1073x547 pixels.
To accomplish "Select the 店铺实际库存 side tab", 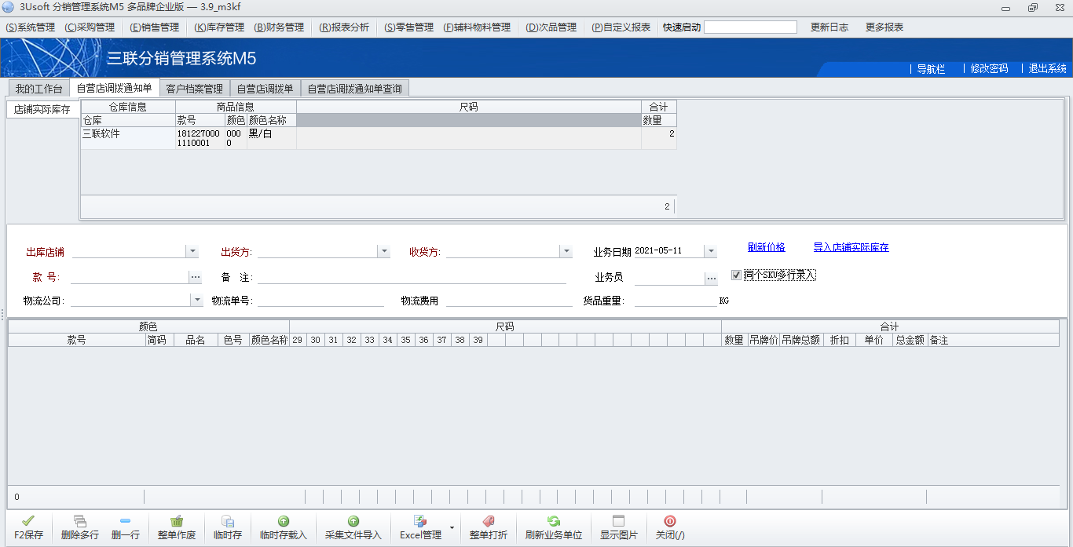I will [x=42, y=109].
